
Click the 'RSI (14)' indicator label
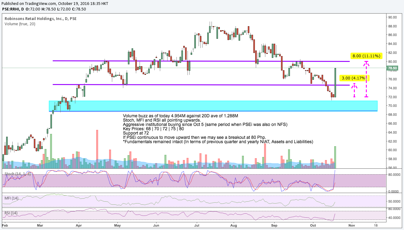[x=11, y=213]
